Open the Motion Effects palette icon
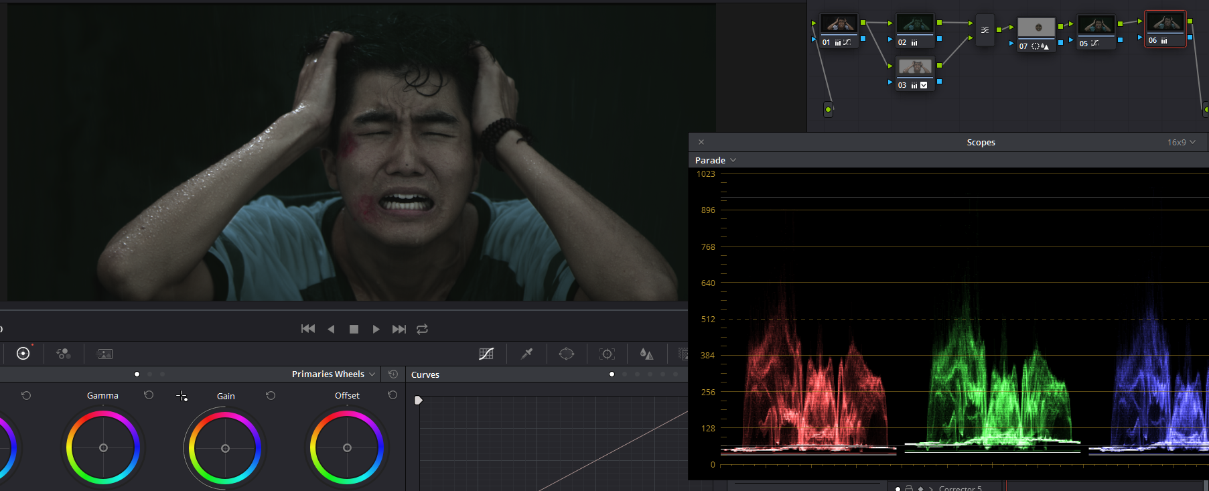Screen dimensions: 1209x491 [x=104, y=354]
